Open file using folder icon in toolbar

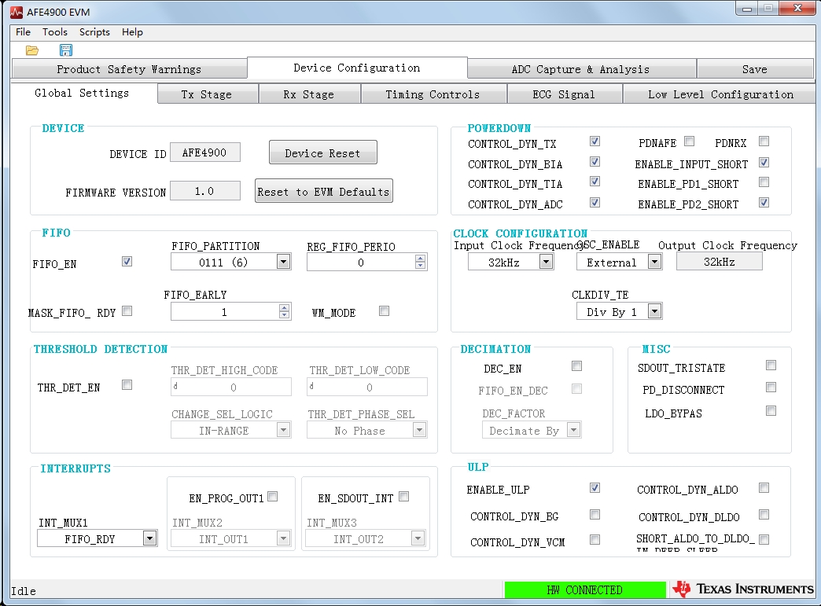[x=32, y=50]
